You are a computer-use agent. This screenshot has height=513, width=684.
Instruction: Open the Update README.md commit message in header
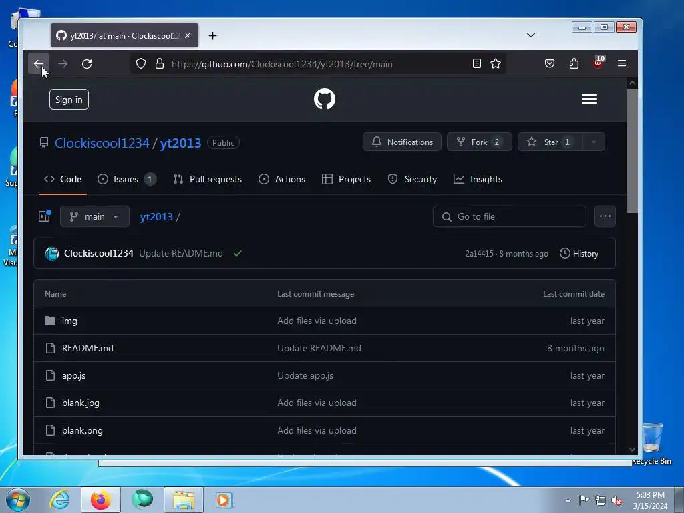pyautogui.click(x=180, y=253)
